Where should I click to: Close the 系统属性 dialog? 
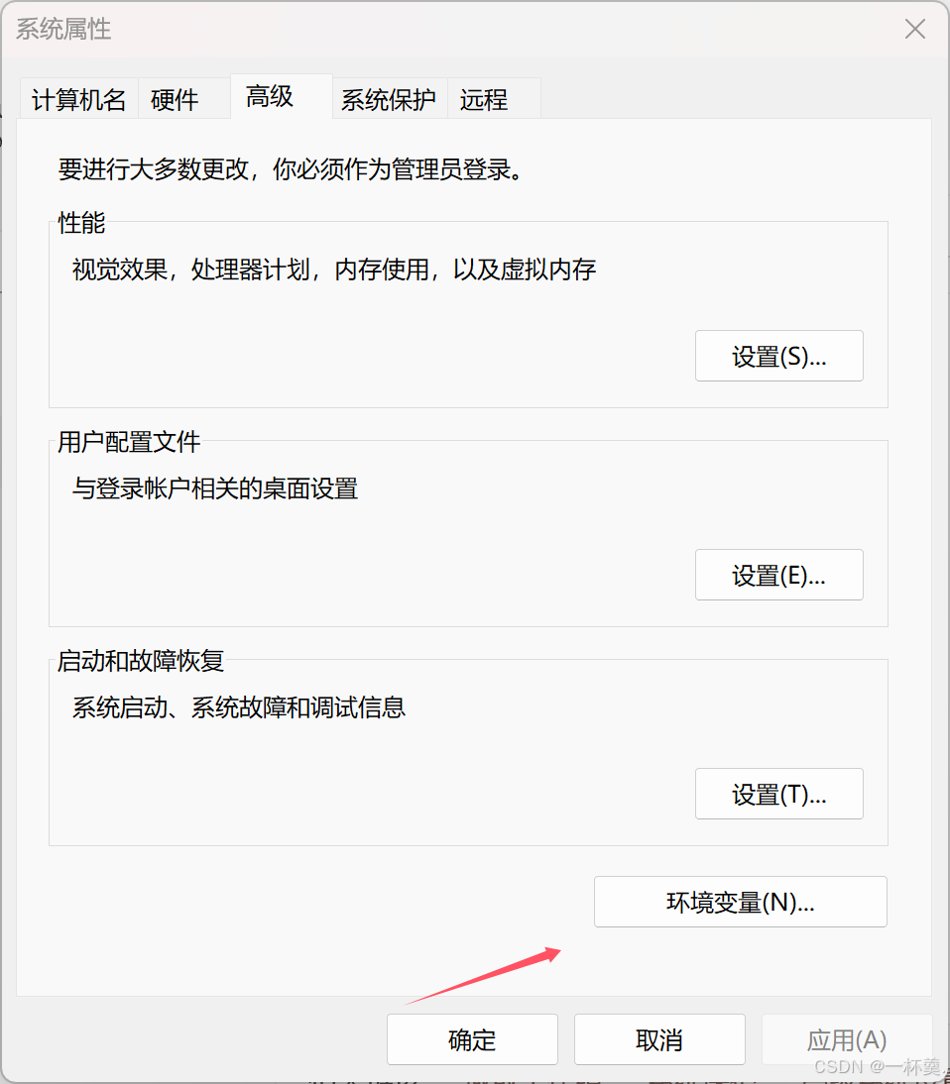(x=914, y=29)
